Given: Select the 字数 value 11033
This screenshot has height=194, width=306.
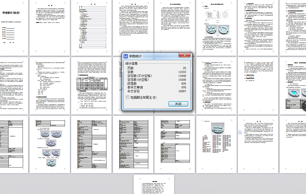Looking at the screenshot, I should point(182,72).
